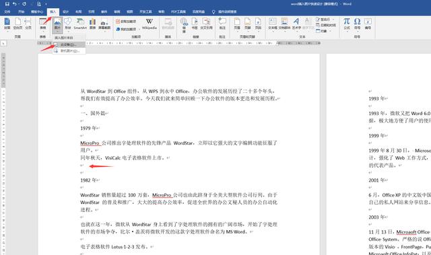Viewport: 431px width, 255px height.
Task: Open the Table (表格) insert dropdown
Action: point(43,24)
